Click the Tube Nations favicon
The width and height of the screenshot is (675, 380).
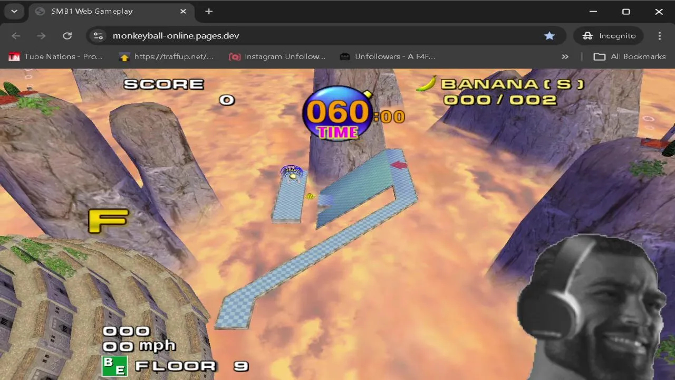pos(14,56)
